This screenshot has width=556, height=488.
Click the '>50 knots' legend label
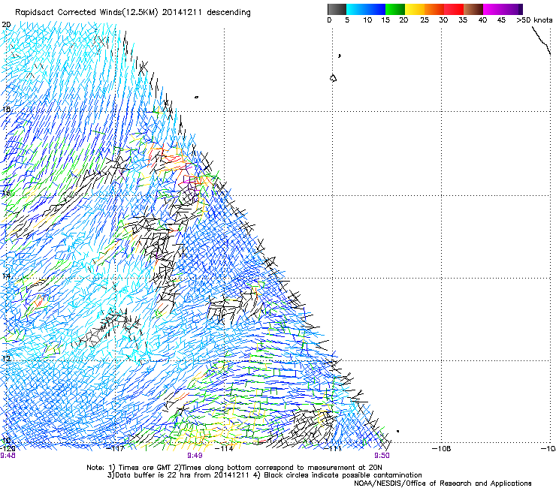pos(534,20)
